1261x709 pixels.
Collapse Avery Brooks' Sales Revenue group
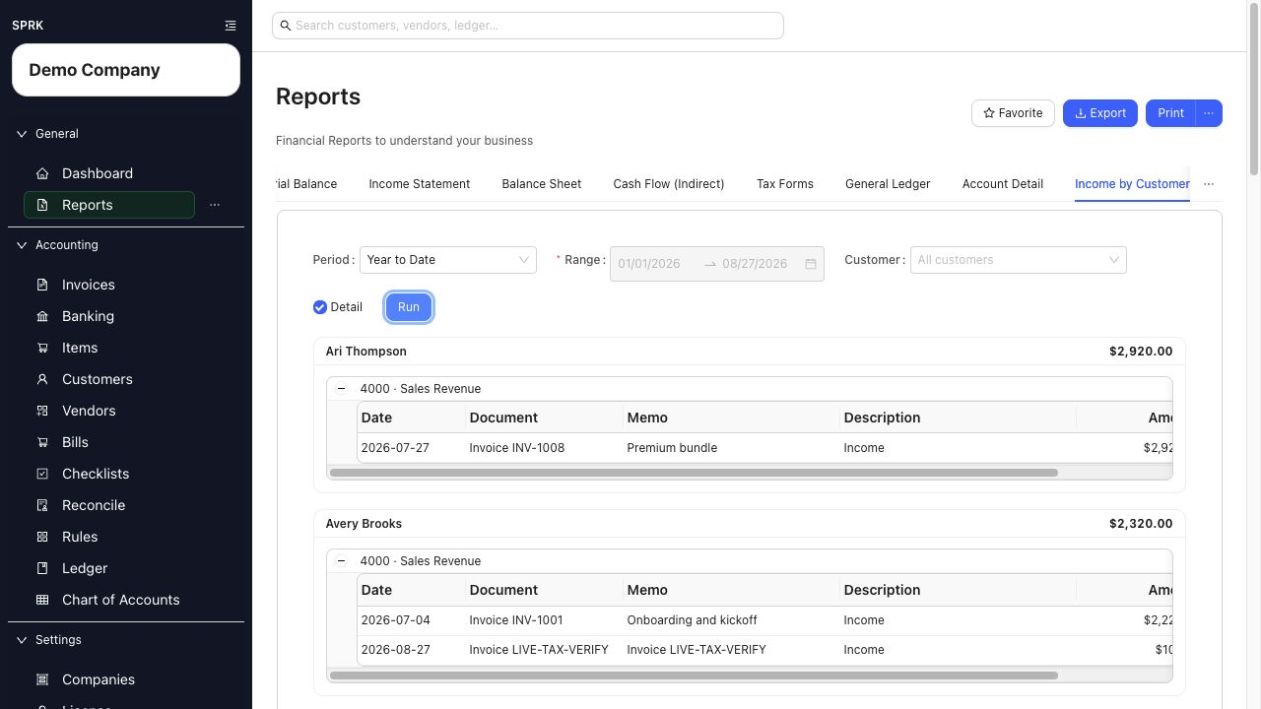point(342,561)
